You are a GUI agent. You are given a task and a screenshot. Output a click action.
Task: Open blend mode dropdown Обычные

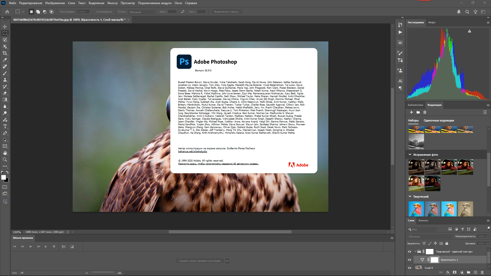[430, 236]
